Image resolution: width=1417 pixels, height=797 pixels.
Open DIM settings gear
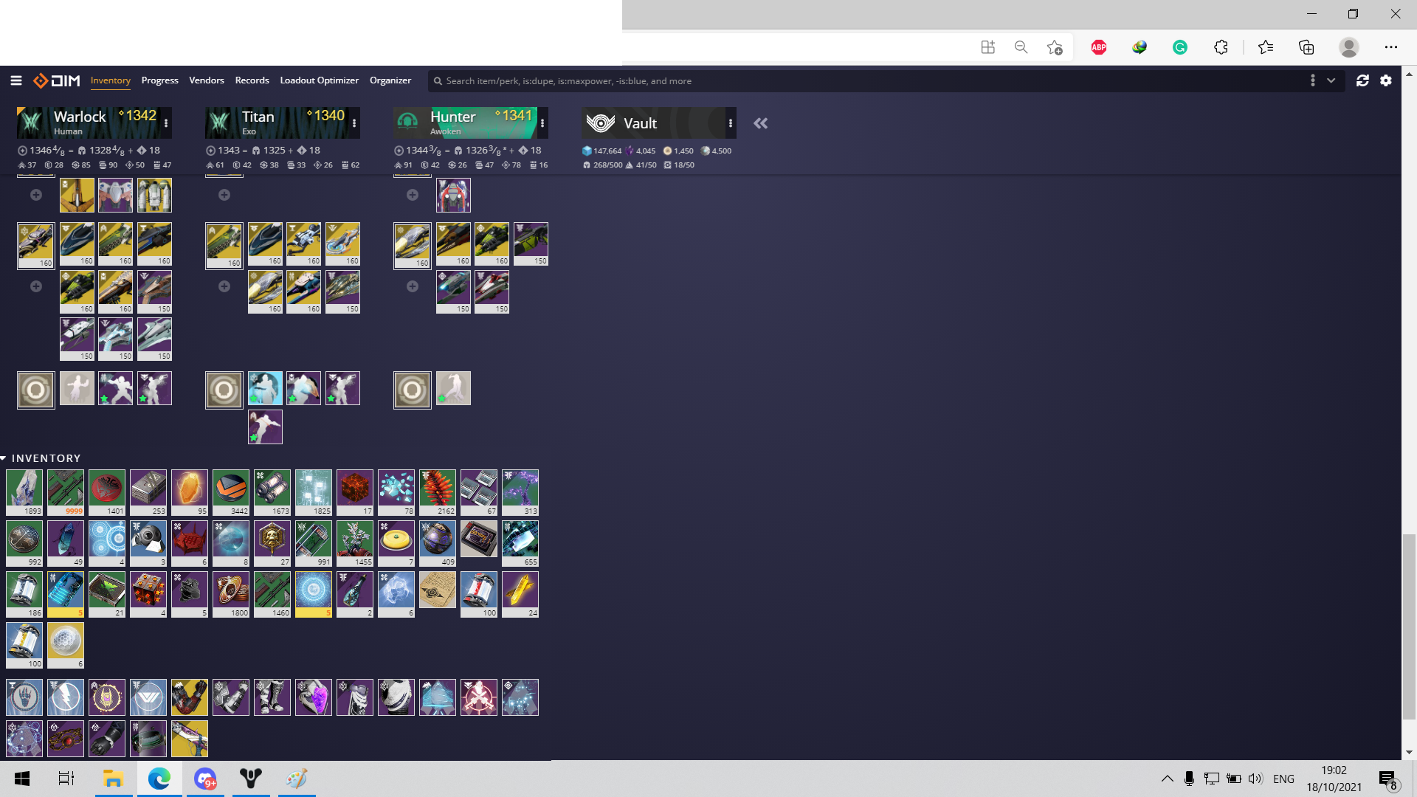1386,80
